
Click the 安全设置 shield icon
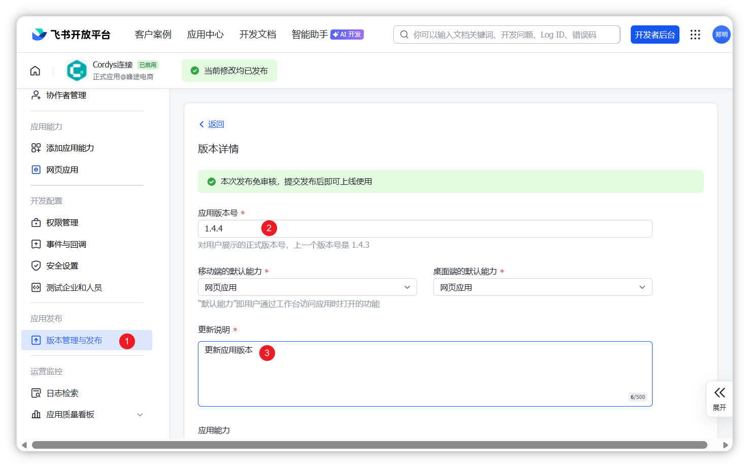(x=36, y=265)
